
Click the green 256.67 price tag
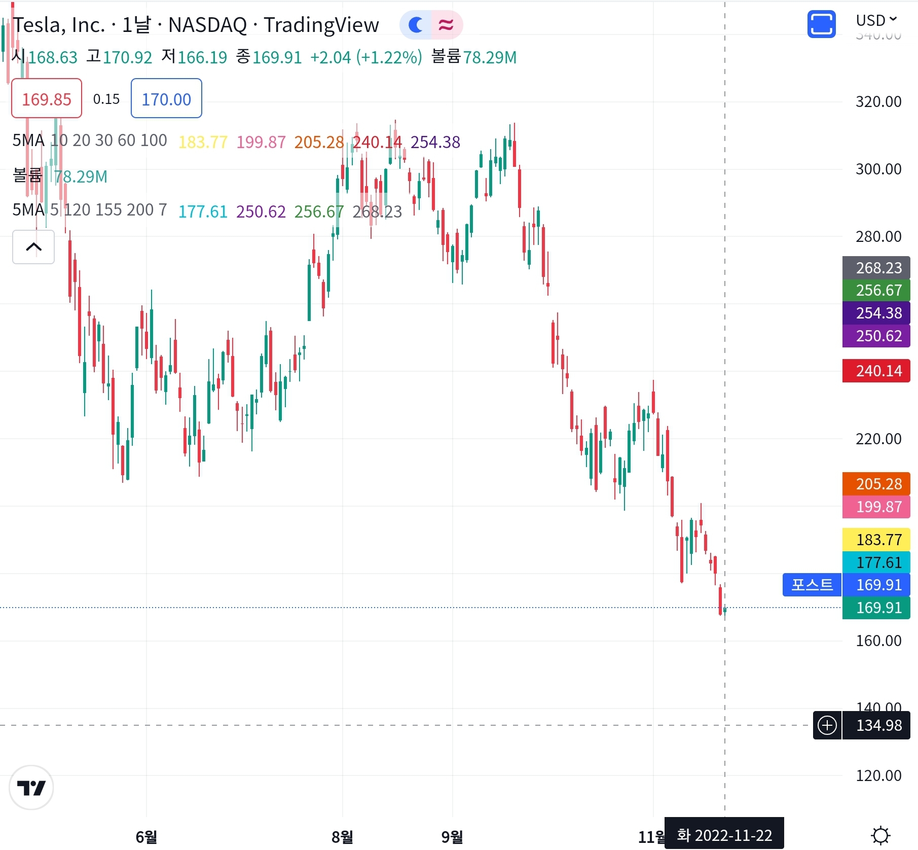tap(876, 290)
